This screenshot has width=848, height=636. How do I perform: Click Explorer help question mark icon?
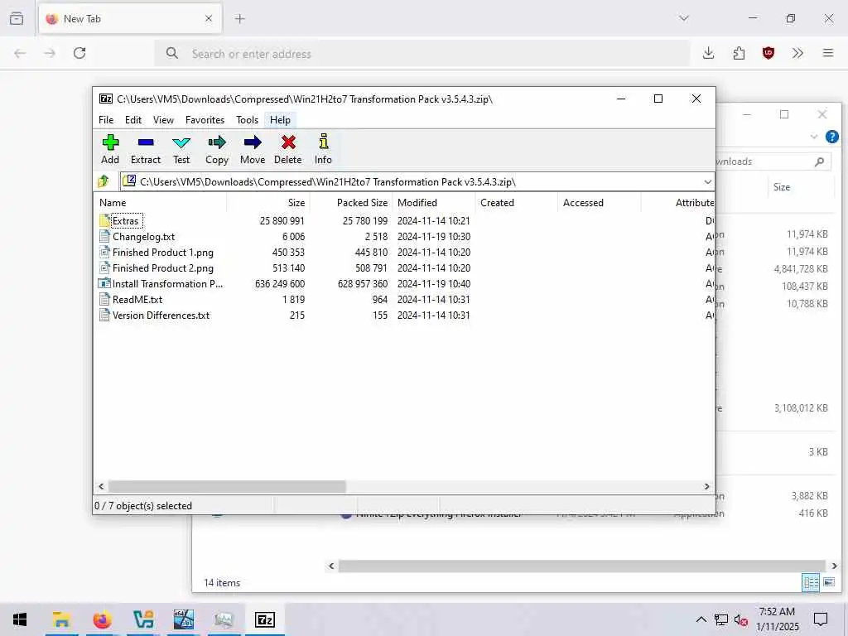click(831, 137)
